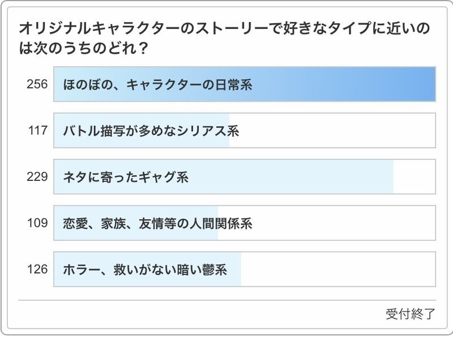The width and height of the screenshot is (453, 337).
Task: Click the 109 vote count
Action: 36,224
